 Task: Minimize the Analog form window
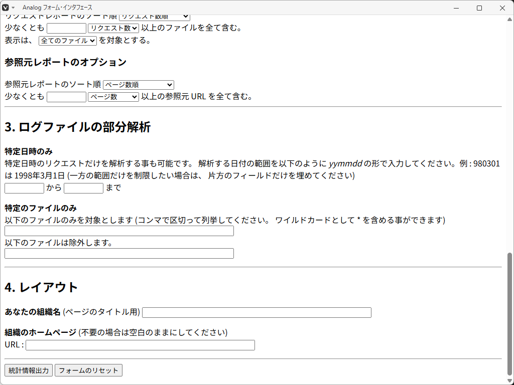click(x=456, y=8)
